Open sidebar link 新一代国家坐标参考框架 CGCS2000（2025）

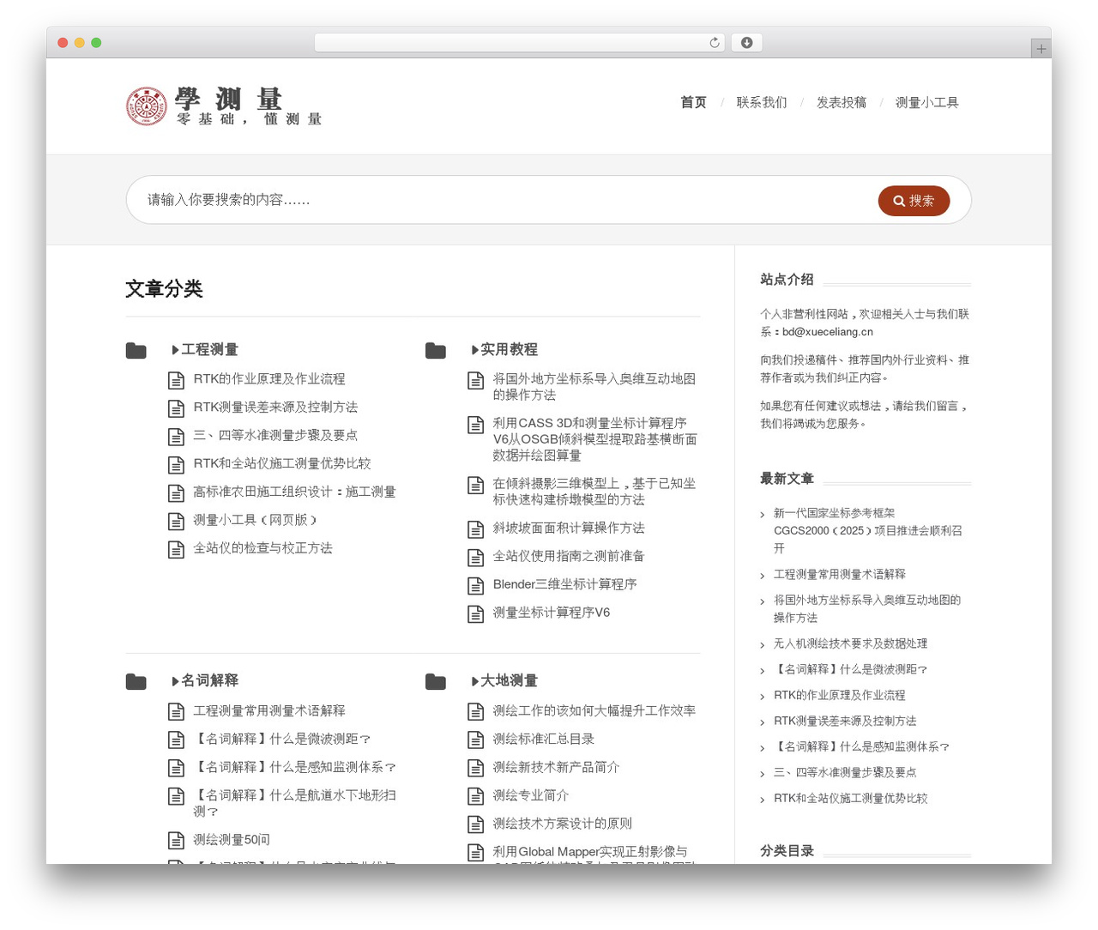tap(868, 530)
